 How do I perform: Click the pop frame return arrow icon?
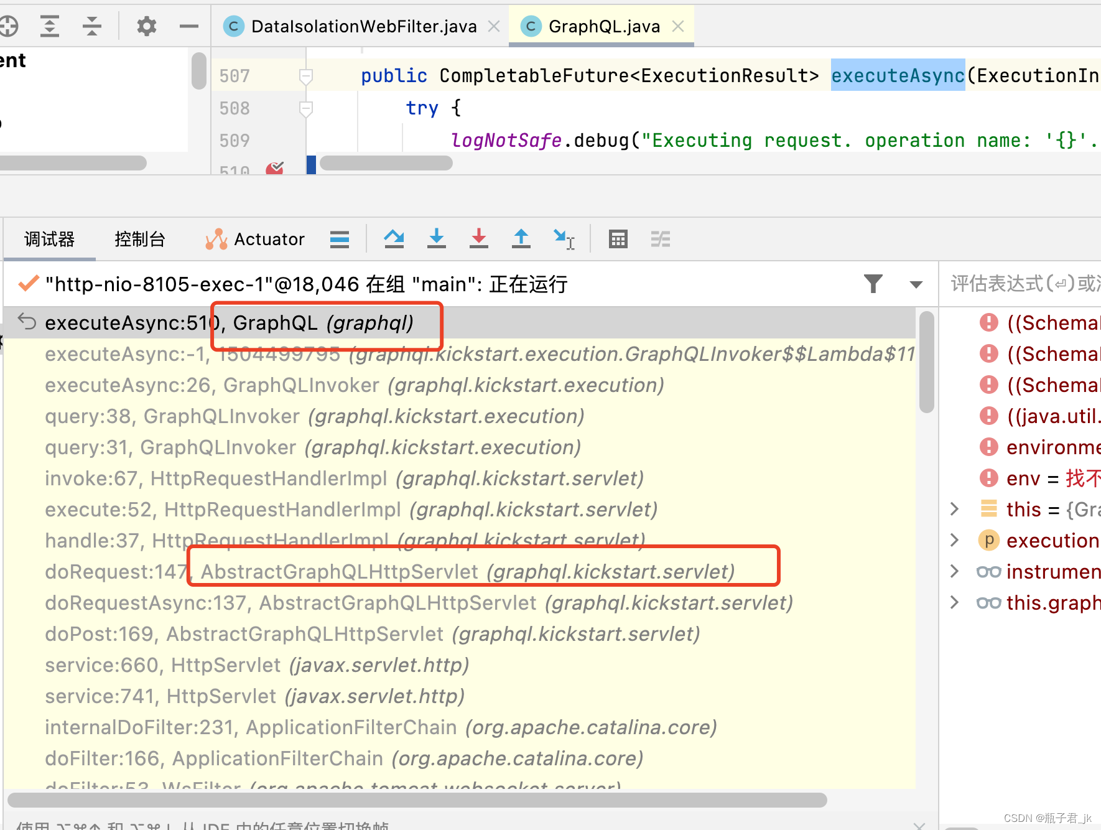pyautogui.click(x=27, y=322)
